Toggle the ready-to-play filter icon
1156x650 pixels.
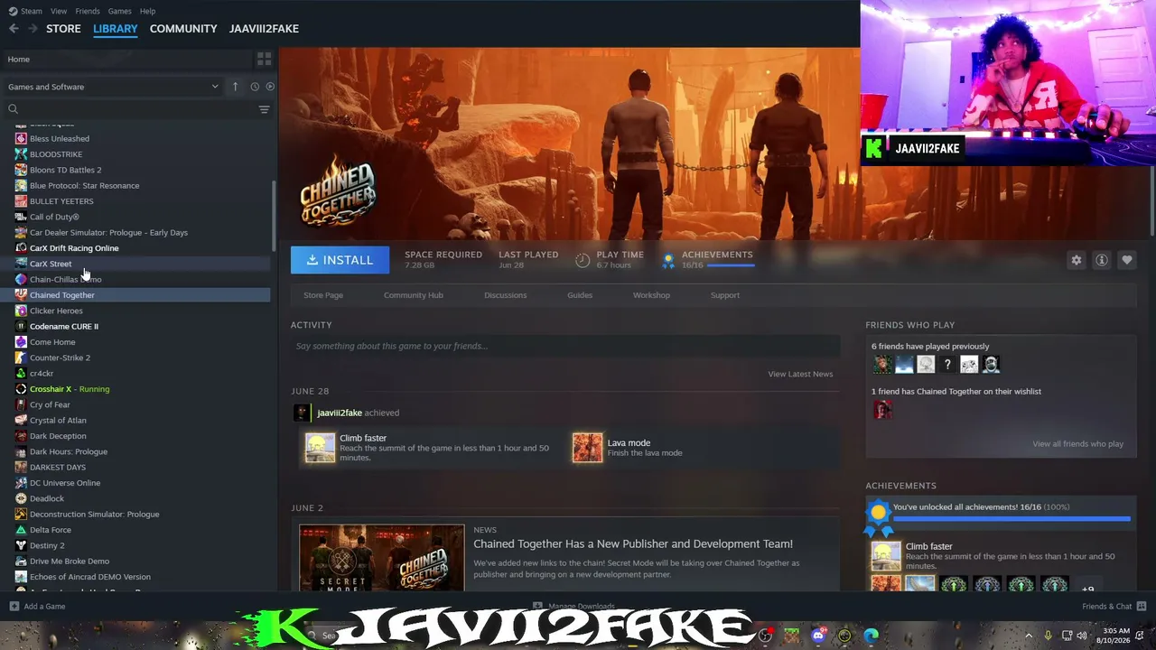tap(270, 87)
